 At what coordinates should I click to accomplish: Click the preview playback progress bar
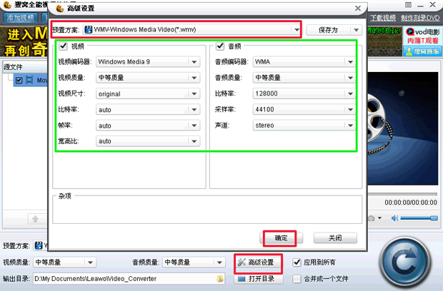402,194
